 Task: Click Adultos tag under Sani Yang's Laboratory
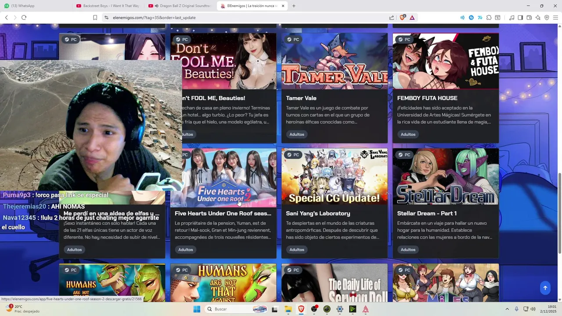(297, 250)
